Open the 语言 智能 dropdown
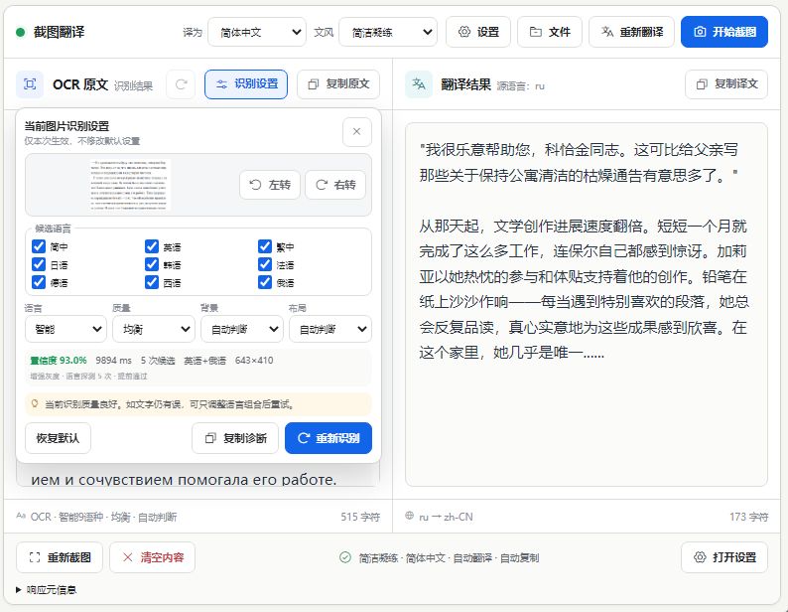788x612 pixels. pos(66,329)
